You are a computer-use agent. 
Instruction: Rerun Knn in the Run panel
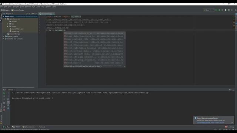[x=4, y=93]
